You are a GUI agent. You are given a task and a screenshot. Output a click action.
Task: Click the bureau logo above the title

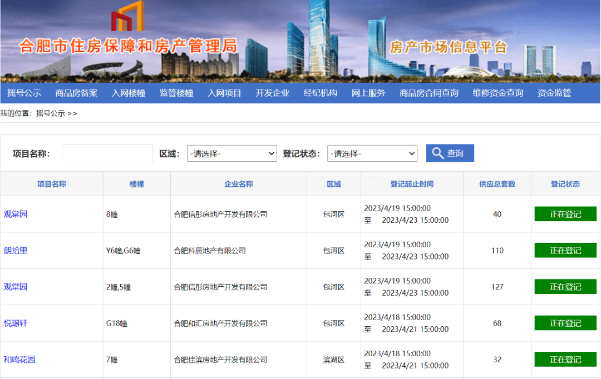tap(127, 16)
